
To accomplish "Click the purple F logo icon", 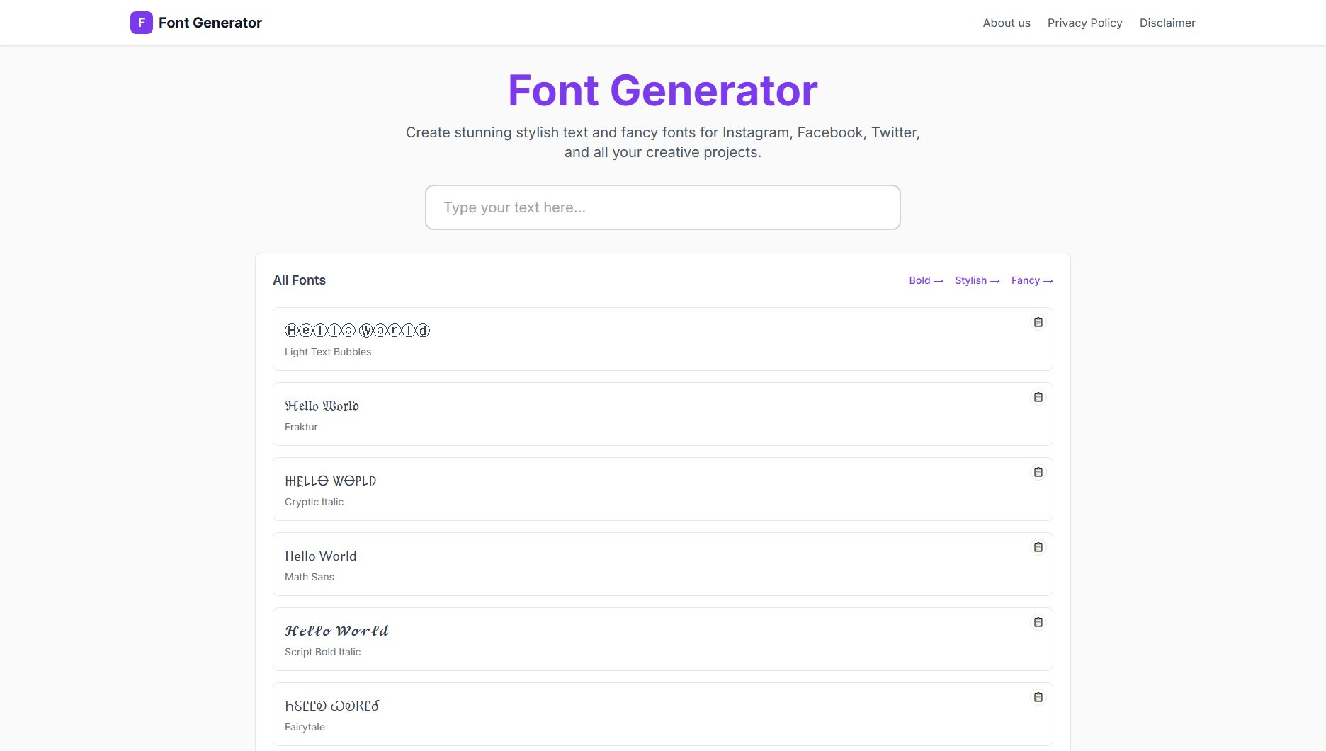I will (142, 23).
